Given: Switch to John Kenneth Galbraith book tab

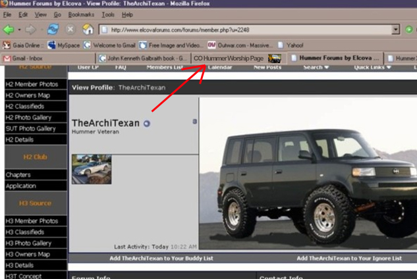Looking at the screenshot, I should coord(144,59).
